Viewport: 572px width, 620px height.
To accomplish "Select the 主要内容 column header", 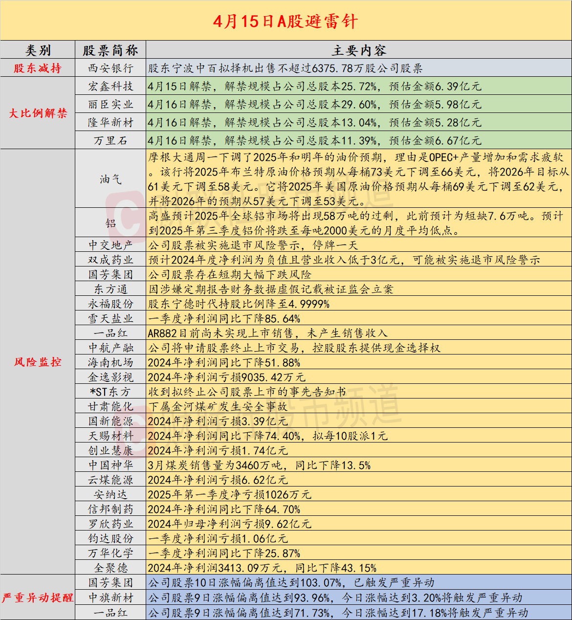I will click(x=359, y=50).
